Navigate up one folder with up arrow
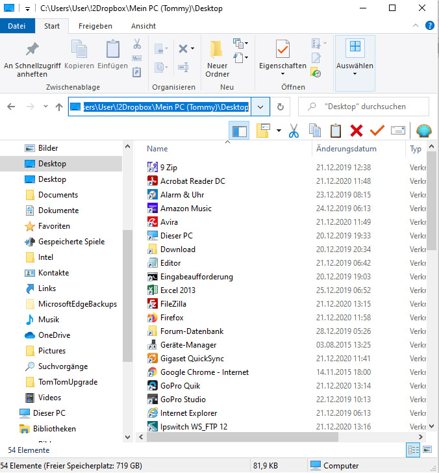The height and width of the screenshot is (473, 439). [59, 107]
